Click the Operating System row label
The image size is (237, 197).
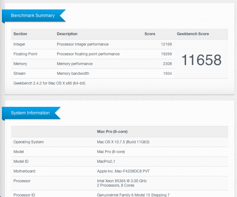[x=29, y=142]
